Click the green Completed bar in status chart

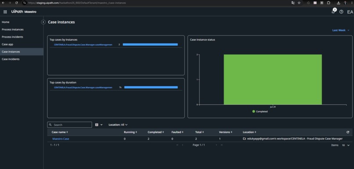pyautogui.click(x=273, y=79)
